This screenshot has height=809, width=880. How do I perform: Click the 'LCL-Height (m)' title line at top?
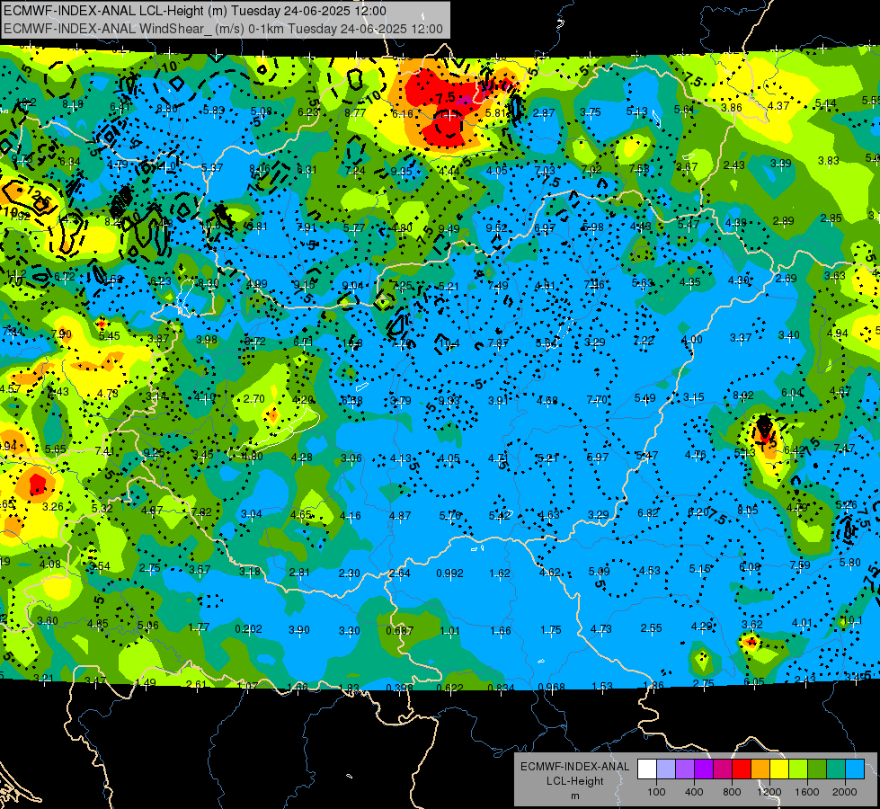tap(195, 11)
